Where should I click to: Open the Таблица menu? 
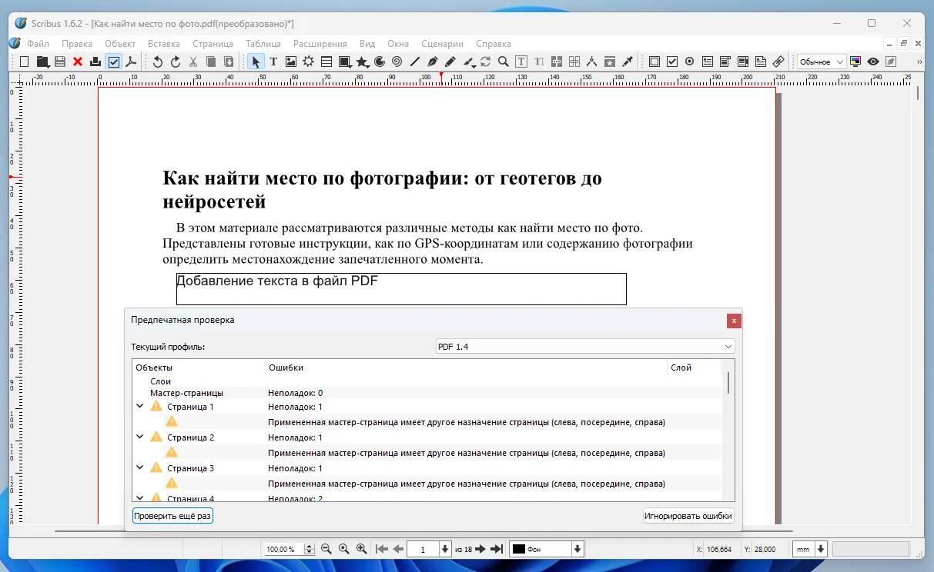(263, 44)
